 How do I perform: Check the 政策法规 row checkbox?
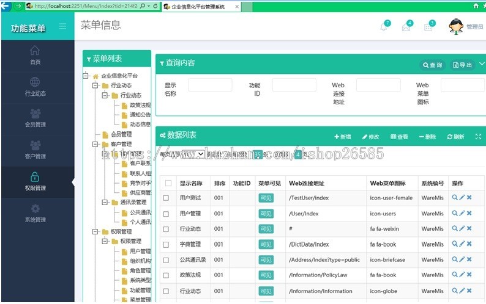pos(166,275)
